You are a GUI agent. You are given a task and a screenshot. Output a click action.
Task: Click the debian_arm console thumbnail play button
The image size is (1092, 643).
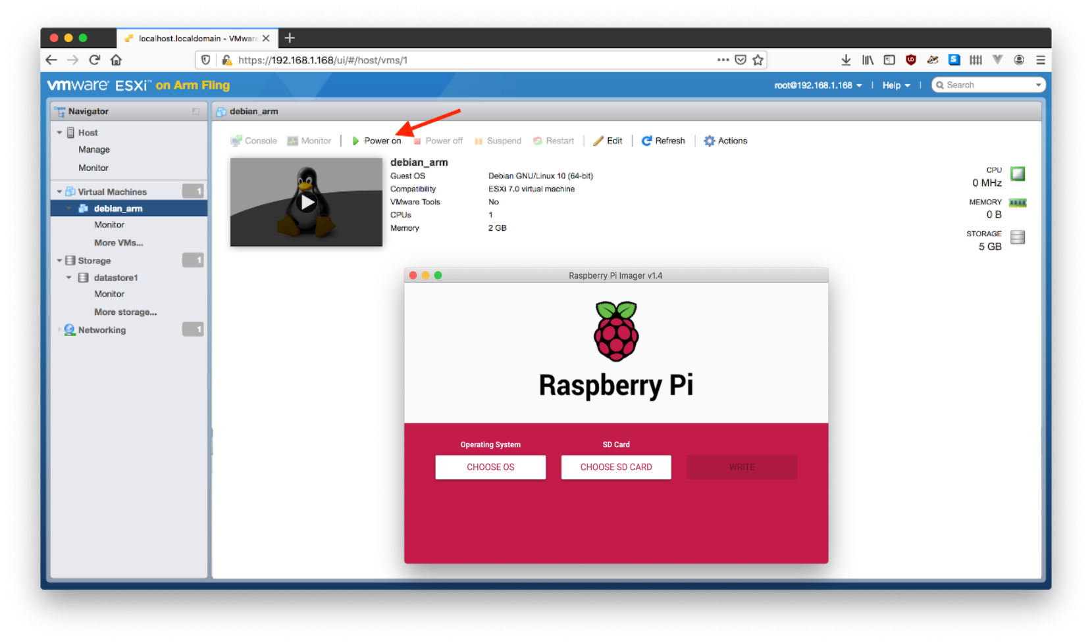click(307, 202)
